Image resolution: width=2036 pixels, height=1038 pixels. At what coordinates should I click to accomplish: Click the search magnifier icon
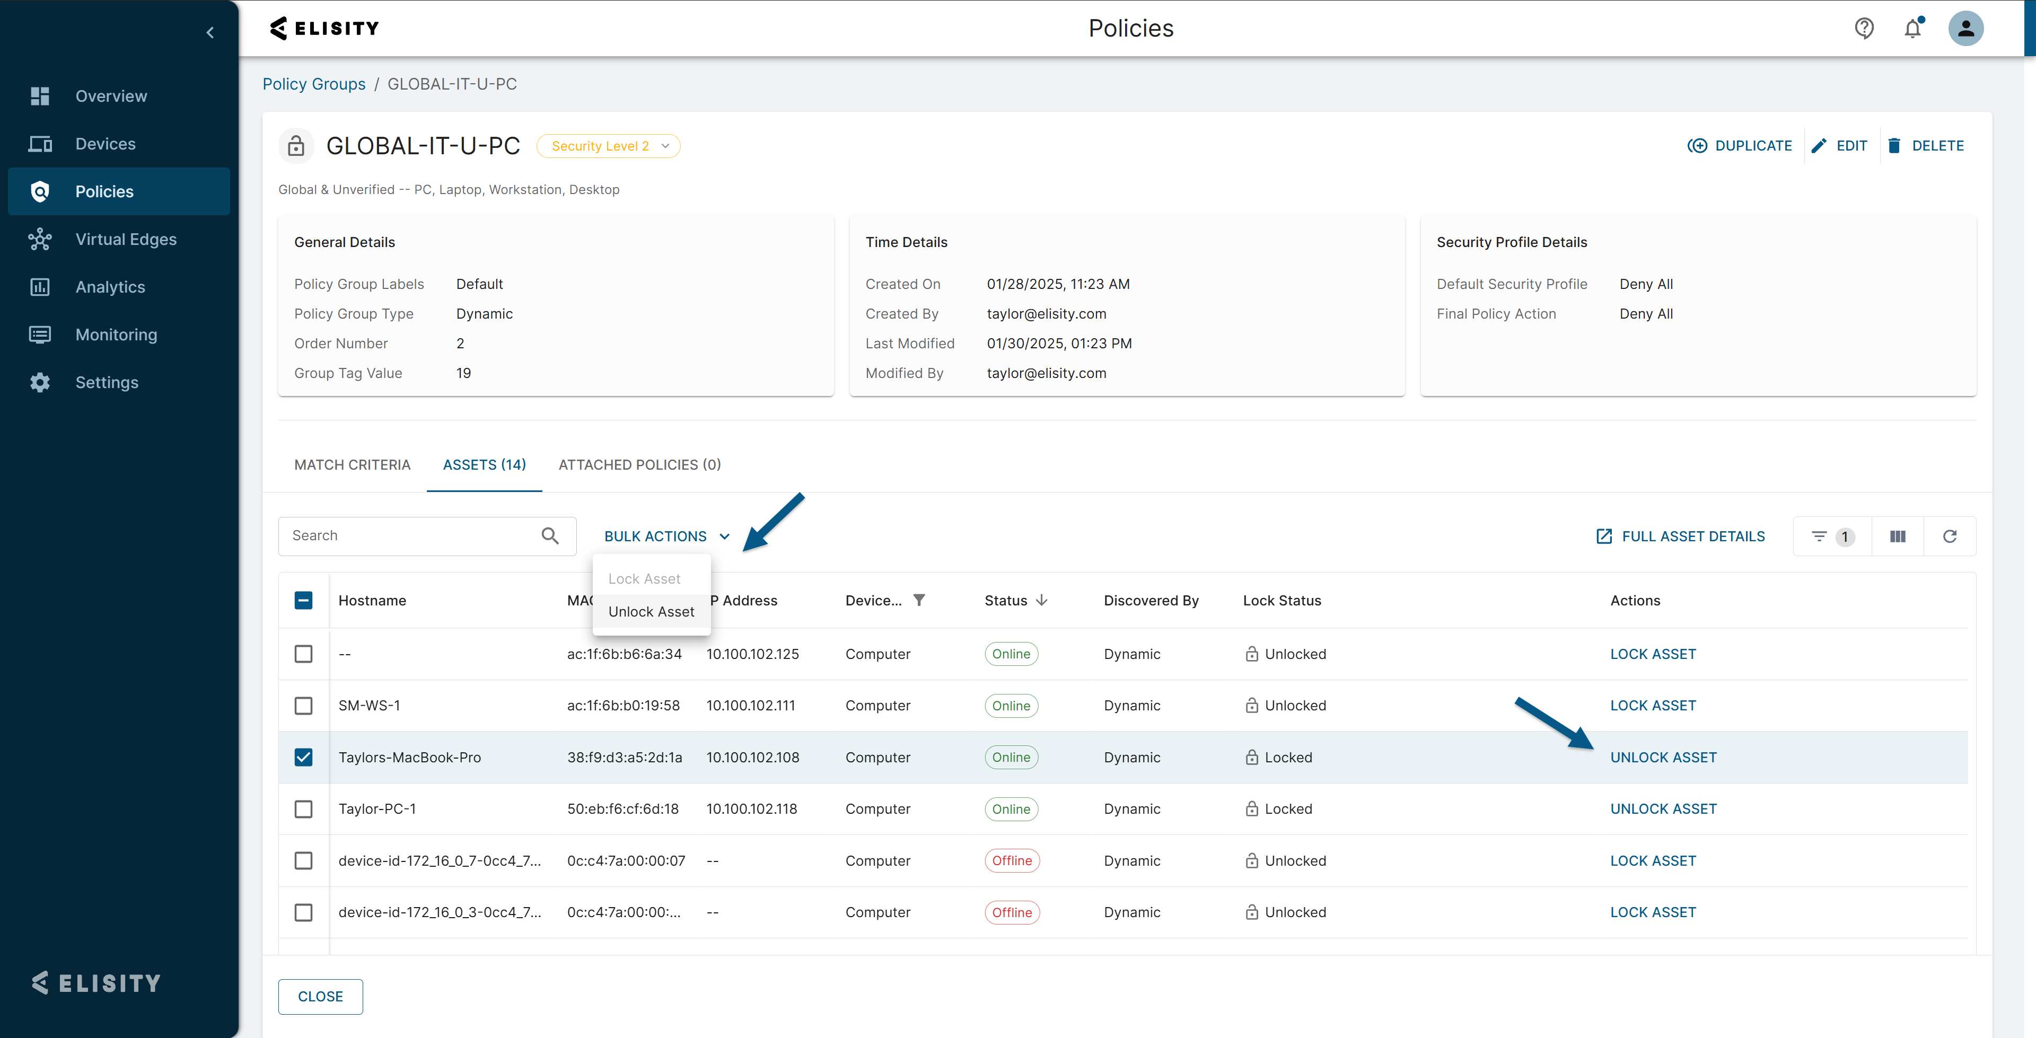[550, 536]
